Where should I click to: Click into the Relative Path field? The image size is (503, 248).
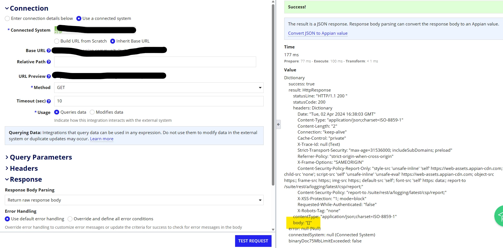[155, 62]
